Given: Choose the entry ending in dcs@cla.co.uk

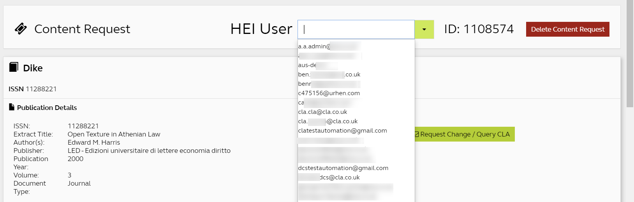Looking at the screenshot, I should click(329, 177).
